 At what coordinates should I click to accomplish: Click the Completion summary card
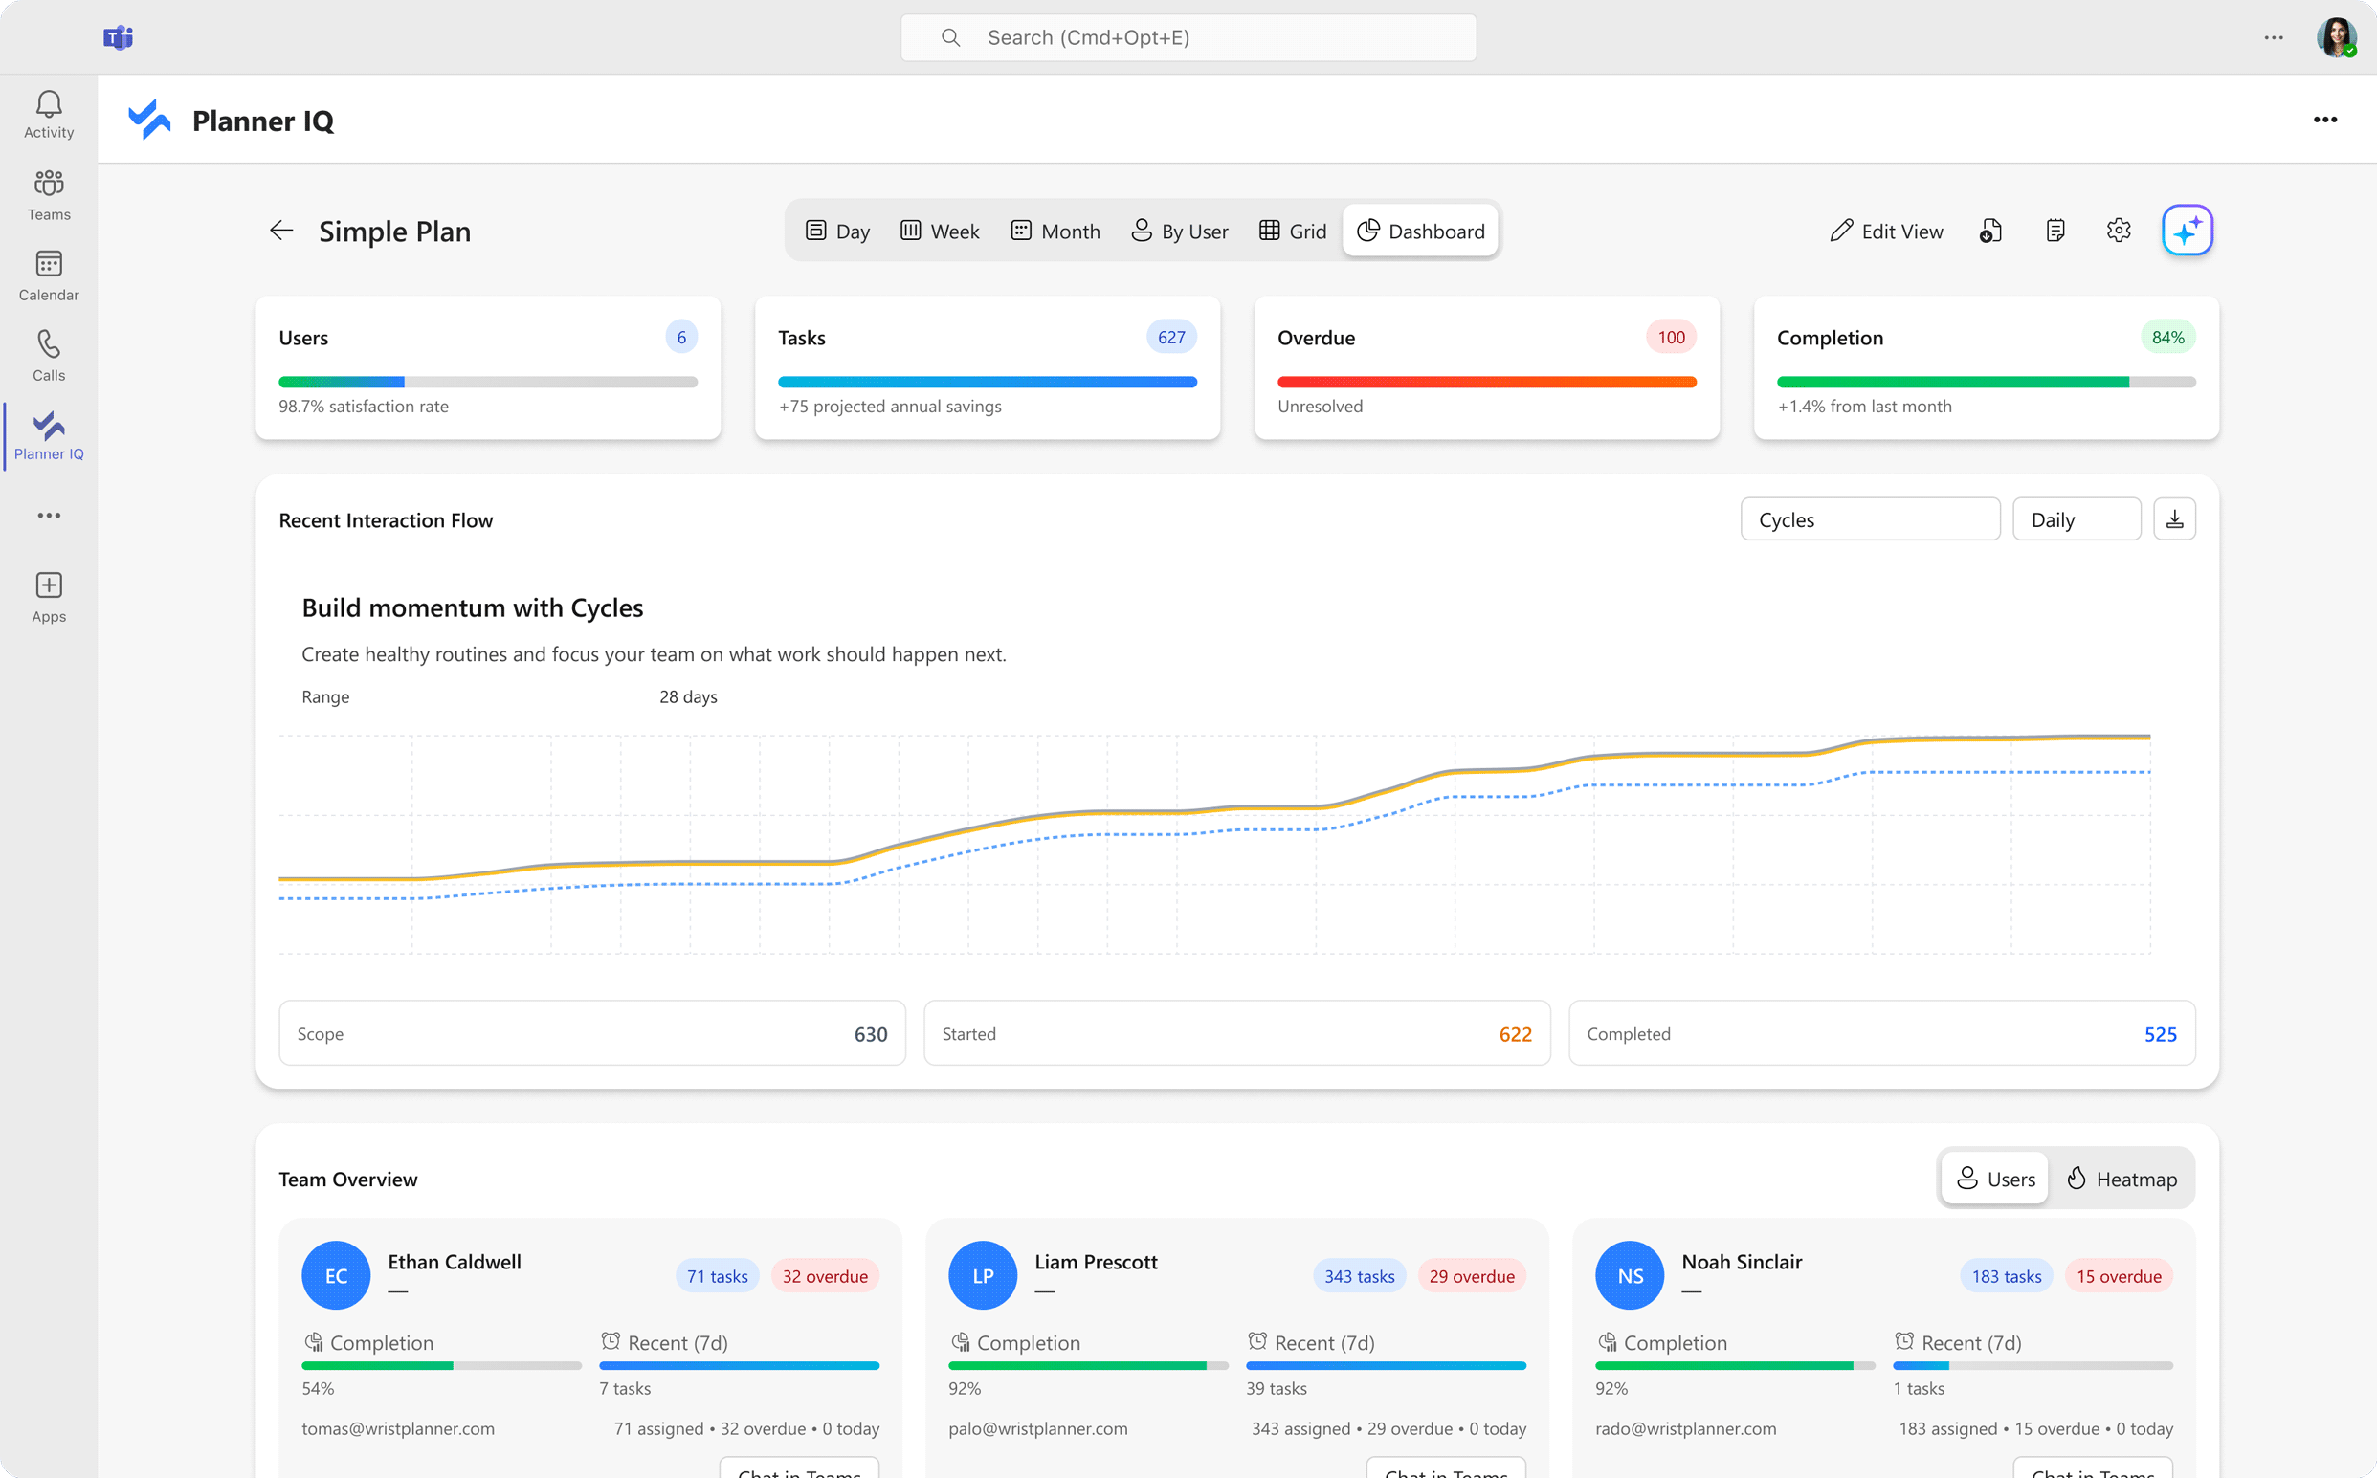1986,367
